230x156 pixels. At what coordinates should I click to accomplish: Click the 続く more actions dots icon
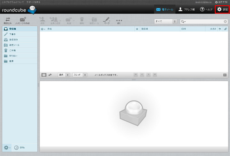click(119, 21)
